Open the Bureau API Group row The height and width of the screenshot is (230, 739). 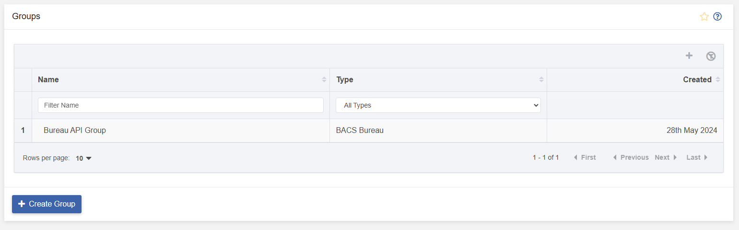coord(368,131)
